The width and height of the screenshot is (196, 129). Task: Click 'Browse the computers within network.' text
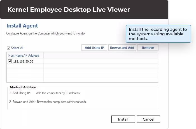coord(62,102)
